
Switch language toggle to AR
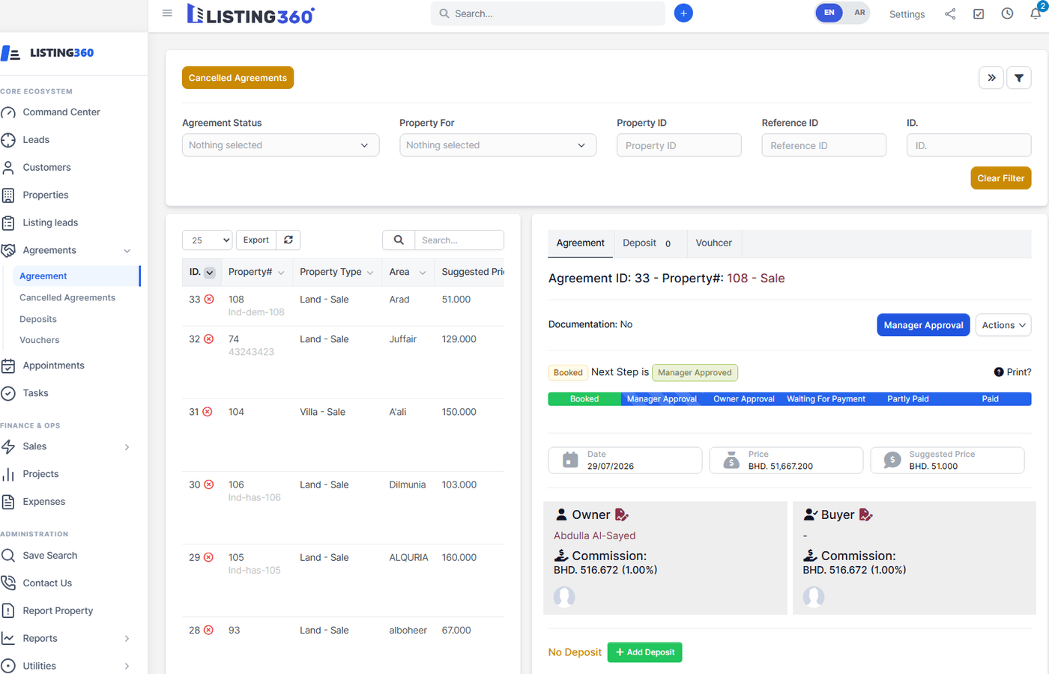pyautogui.click(x=859, y=13)
